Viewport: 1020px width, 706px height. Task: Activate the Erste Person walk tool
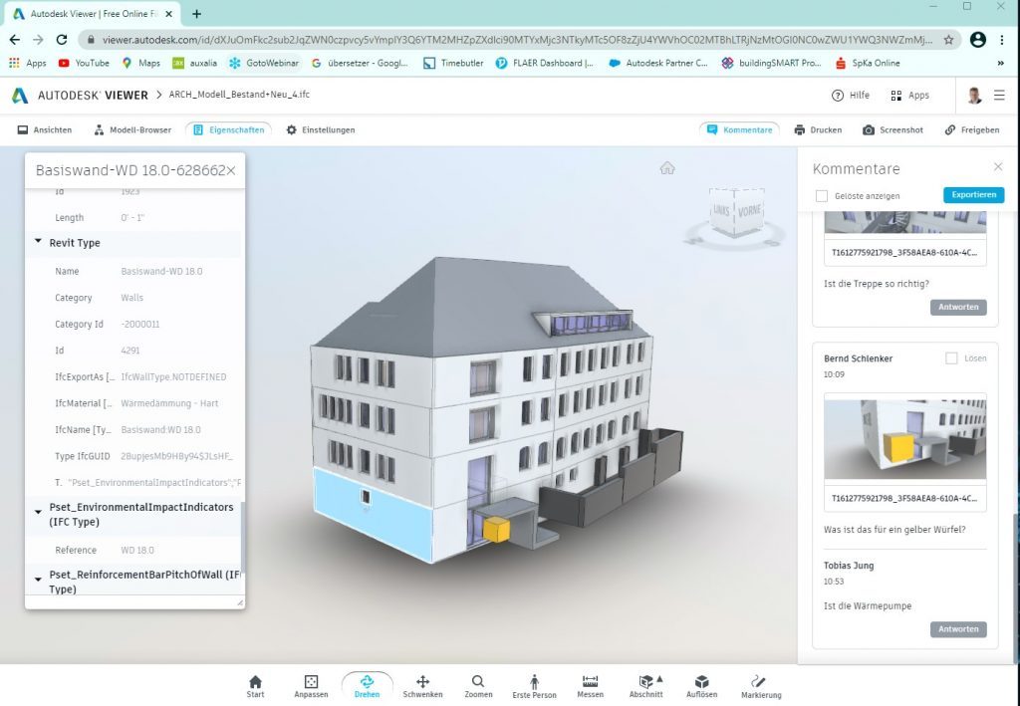point(535,683)
